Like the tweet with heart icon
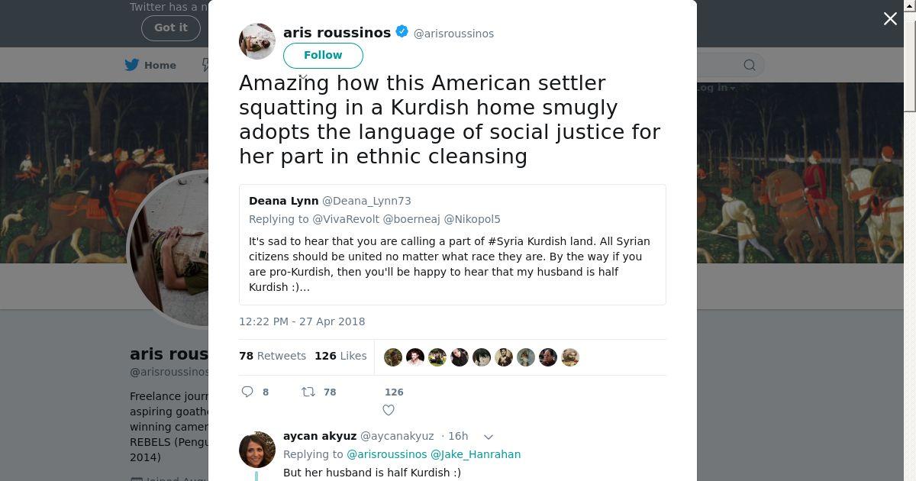916x481 pixels. (x=389, y=410)
